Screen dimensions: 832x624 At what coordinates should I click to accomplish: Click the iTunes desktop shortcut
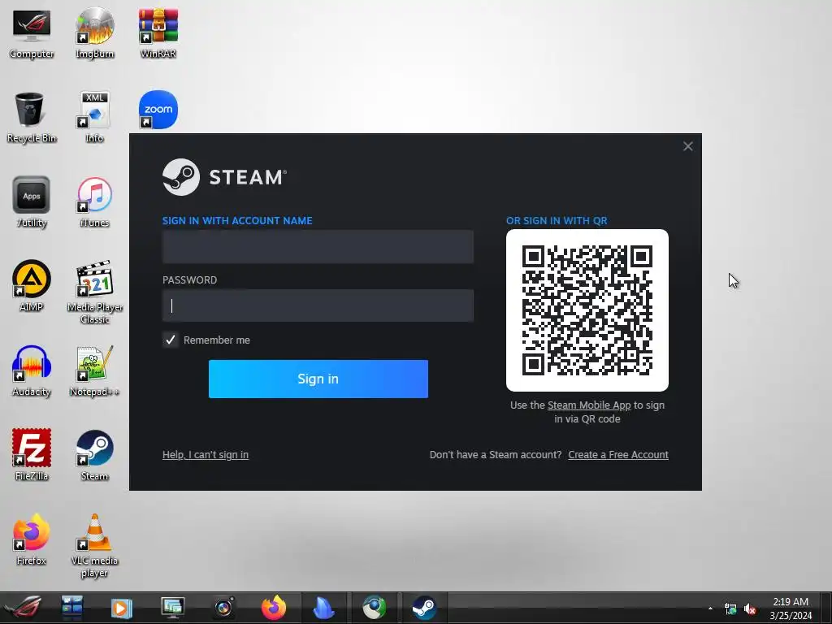pyautogui.click(x=94, y=201)
